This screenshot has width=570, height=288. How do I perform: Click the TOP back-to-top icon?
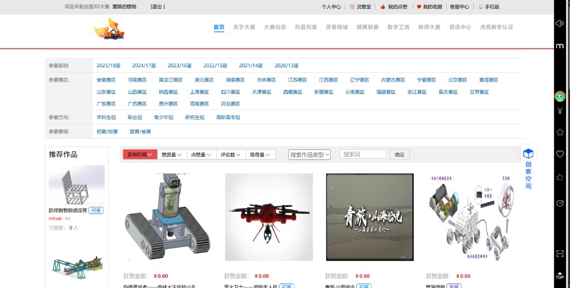click(560, 275)
